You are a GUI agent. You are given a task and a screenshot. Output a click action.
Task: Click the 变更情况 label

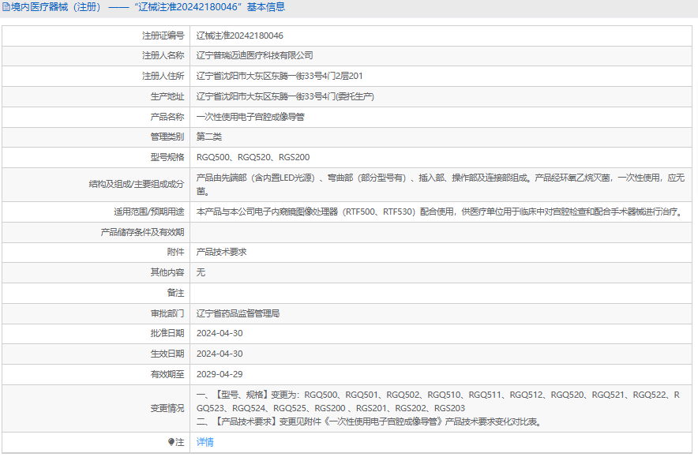click(x=167, y=408)
